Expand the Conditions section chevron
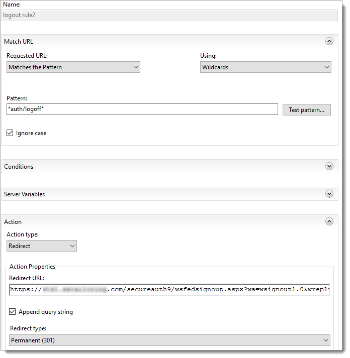This screenshot has width=350, height=358. pos(329,166)
